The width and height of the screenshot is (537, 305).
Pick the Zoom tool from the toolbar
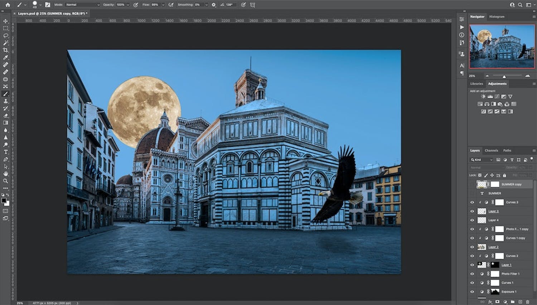(x=5, y=181)
